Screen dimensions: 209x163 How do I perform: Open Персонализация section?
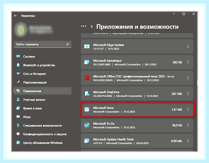pos(43,82)
